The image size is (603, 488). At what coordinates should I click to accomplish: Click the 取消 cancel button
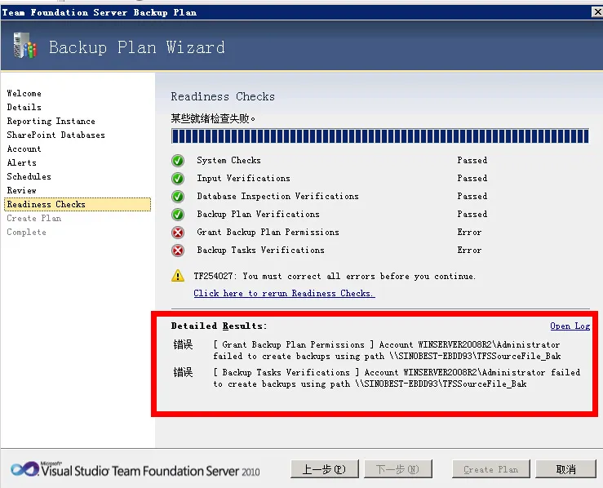pyautogui.click(x=565, y=469)
